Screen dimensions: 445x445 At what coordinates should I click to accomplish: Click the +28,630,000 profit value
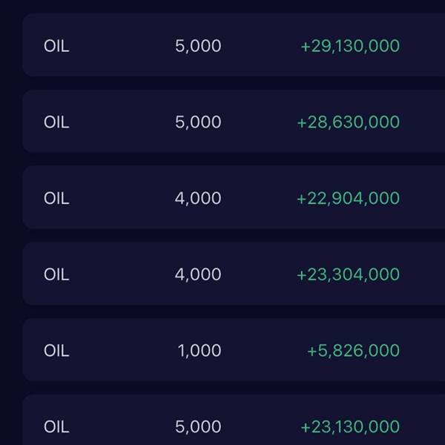(348, 122)
